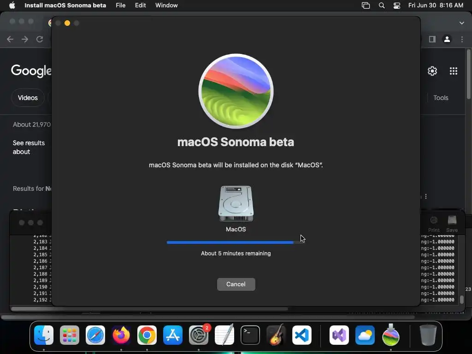Click the Print button in background window

click(434, 224)
